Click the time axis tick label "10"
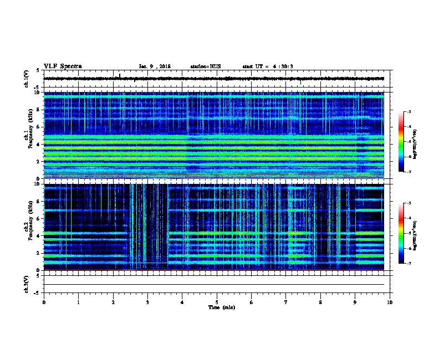Image resolution: width=439 pixels, height=339 pixels. pyautogui.click(x=390, y=302)
